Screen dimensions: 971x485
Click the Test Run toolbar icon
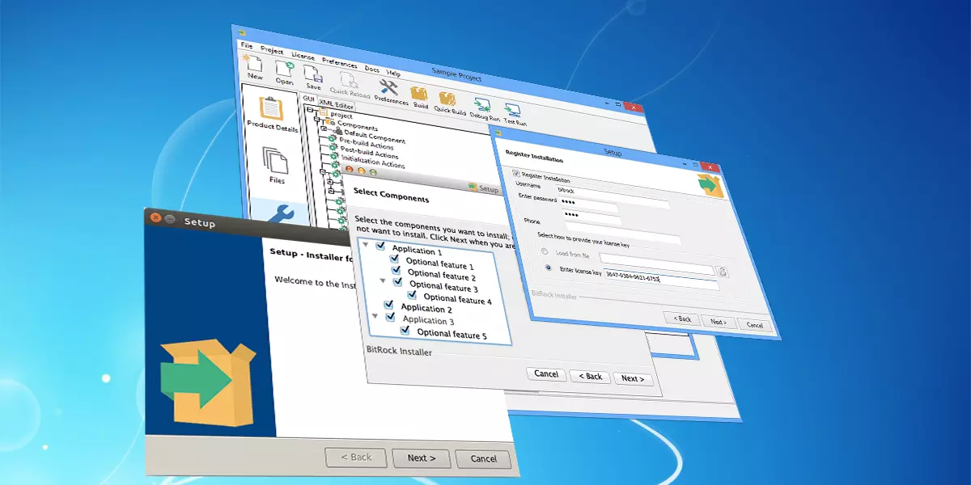pos(513,111)
